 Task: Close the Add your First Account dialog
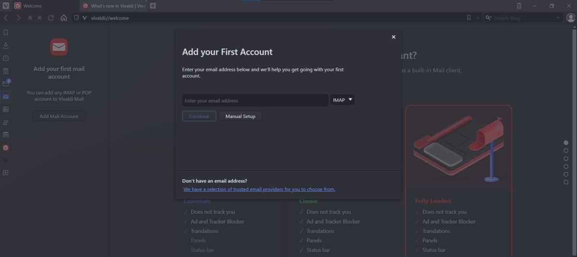393,37
